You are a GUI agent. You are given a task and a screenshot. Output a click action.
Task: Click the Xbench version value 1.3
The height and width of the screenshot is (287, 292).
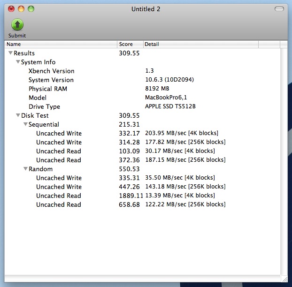tap(150, 71)
